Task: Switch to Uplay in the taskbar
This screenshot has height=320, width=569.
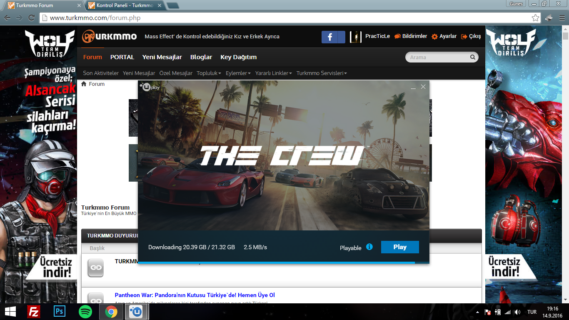Action: pyautogui.click(x=136, y=312)
